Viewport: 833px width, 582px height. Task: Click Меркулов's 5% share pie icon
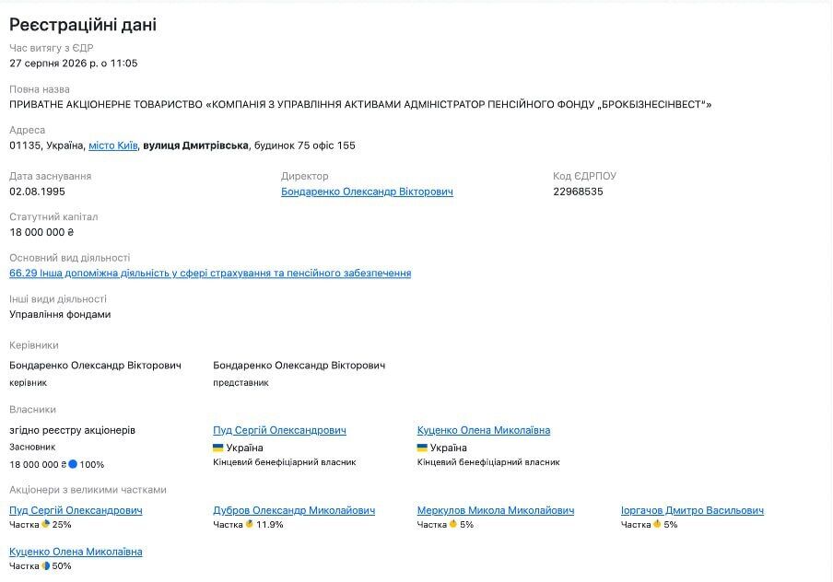(453, 524)
